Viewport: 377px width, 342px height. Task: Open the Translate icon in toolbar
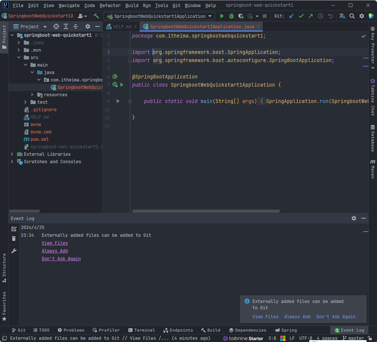[342, 16]
